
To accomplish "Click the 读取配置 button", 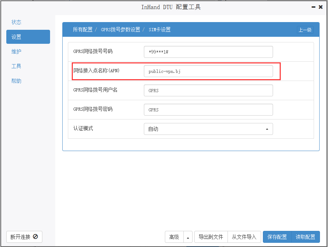I will (305, 237).
